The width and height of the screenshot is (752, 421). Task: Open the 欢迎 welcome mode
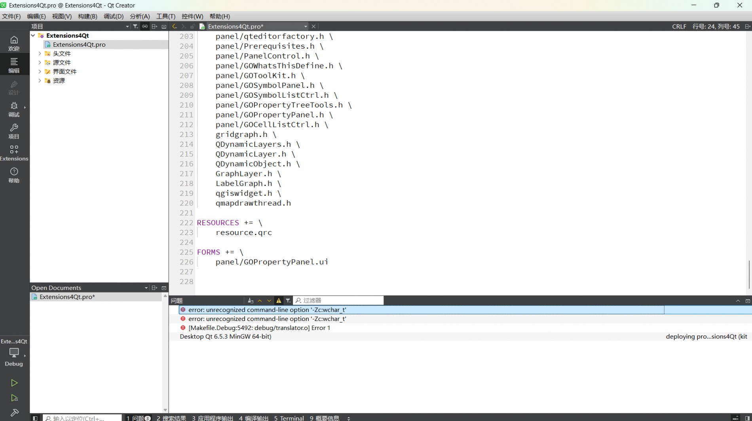[14, 43]
